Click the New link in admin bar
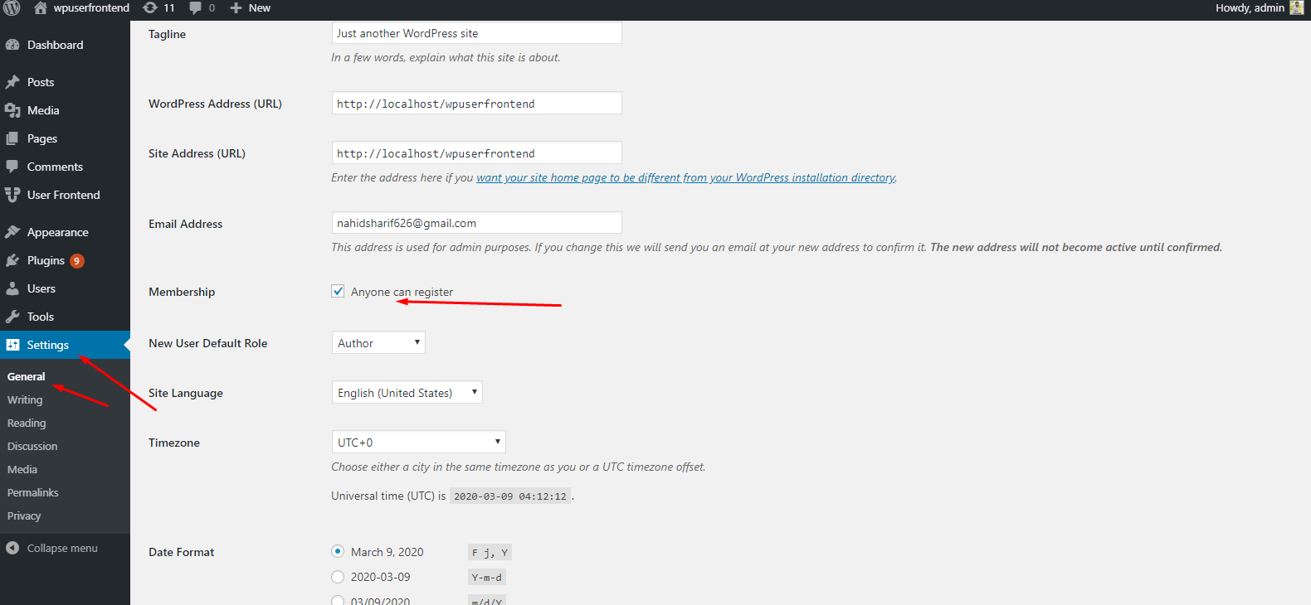Screen dimensions: 1311x605 [x=260, y=8]
